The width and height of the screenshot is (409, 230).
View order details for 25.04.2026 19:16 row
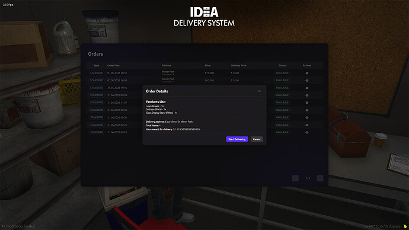click(307, 88)
